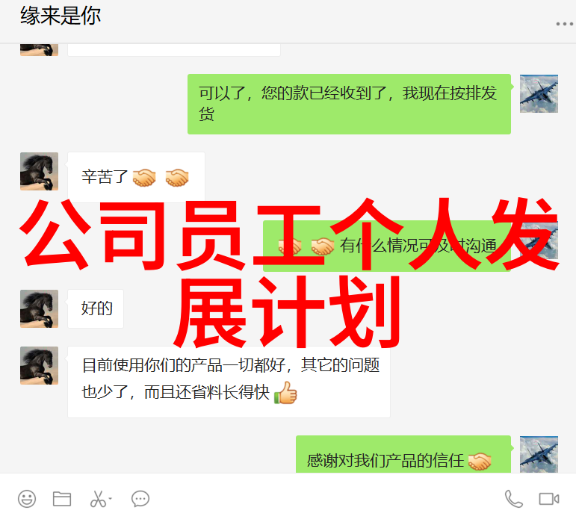
Task: Click the message input area below toolbar
Action: tap(288, 520)
